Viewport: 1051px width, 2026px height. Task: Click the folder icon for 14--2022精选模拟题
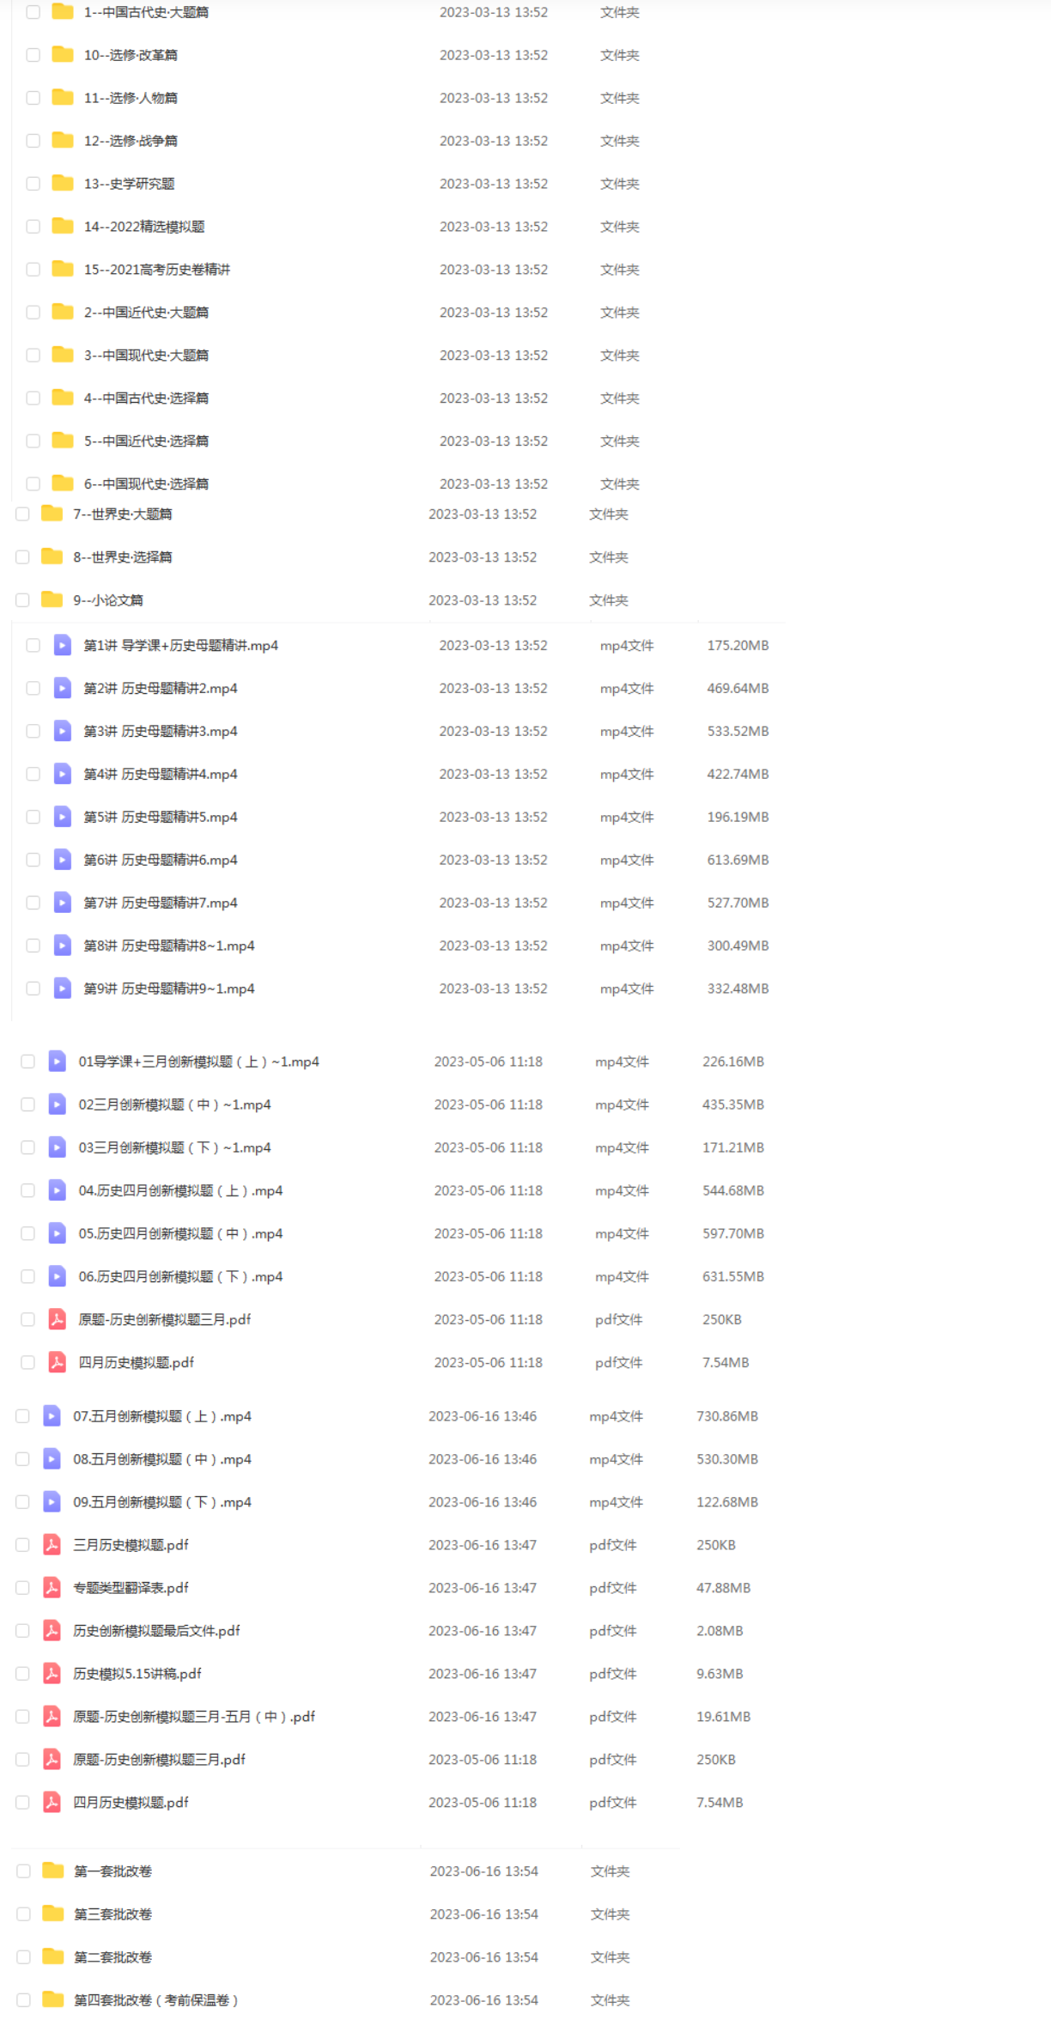[63, 226]
